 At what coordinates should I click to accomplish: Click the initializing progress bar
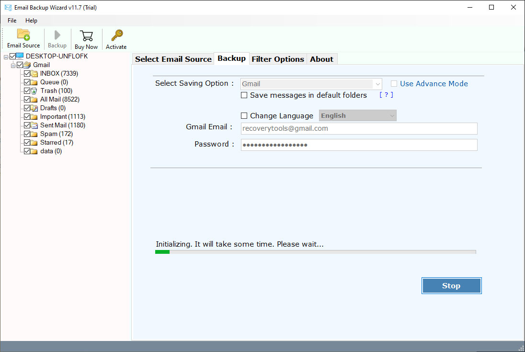pos(315,252)
